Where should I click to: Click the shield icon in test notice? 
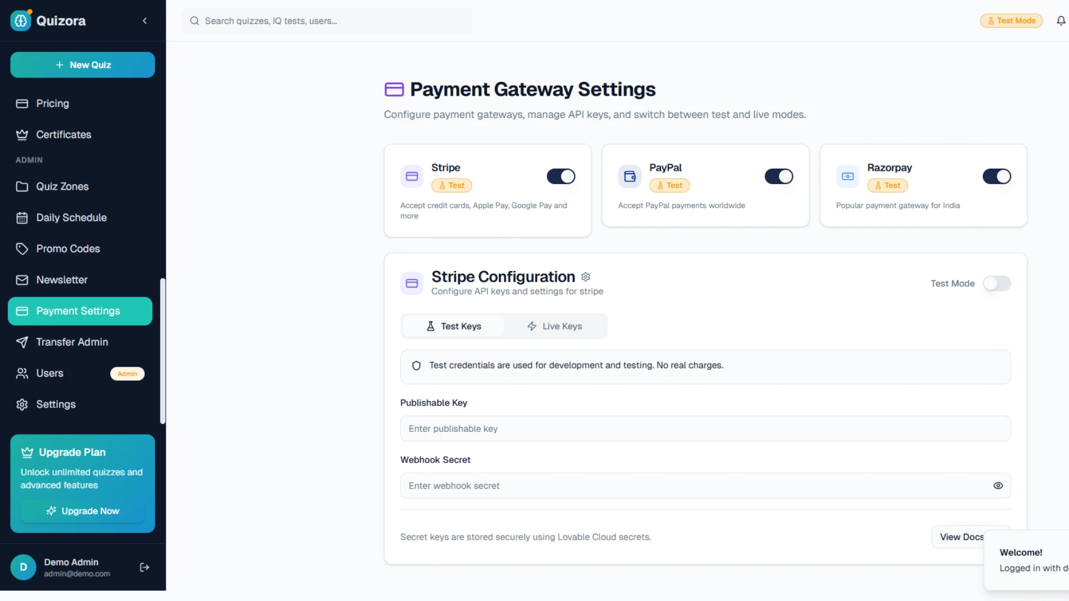click(416, 366)
